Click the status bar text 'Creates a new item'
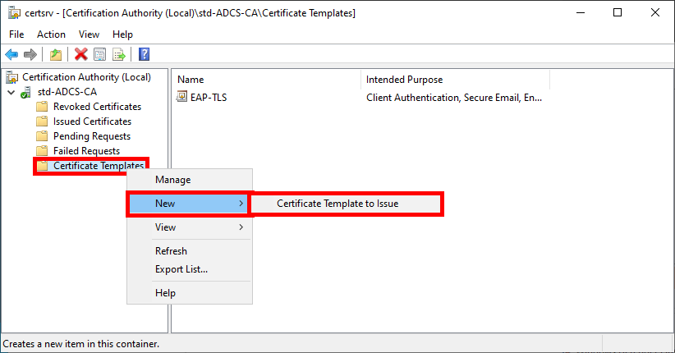Screen dimensions: 675x353 pyautogui.click(x=81, y=344)
